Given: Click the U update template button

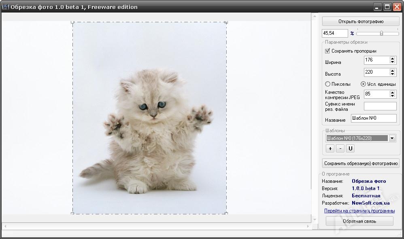Looking at the screenshot, I should [x=351, y=148].
